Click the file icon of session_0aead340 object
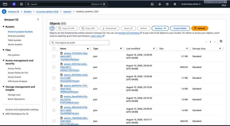Screen dimensions: 230x126 click(61, 96)
